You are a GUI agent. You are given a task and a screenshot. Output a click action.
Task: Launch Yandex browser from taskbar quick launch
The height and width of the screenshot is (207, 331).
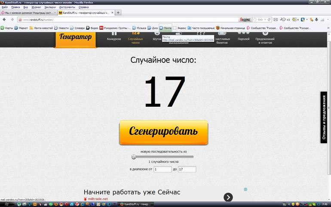77,204
